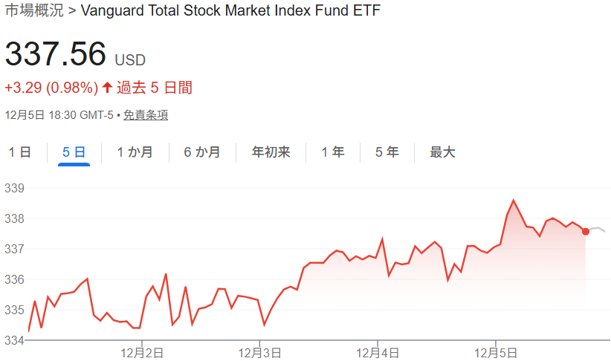Click the 12月2日 date label on axis

click(141, 352)
